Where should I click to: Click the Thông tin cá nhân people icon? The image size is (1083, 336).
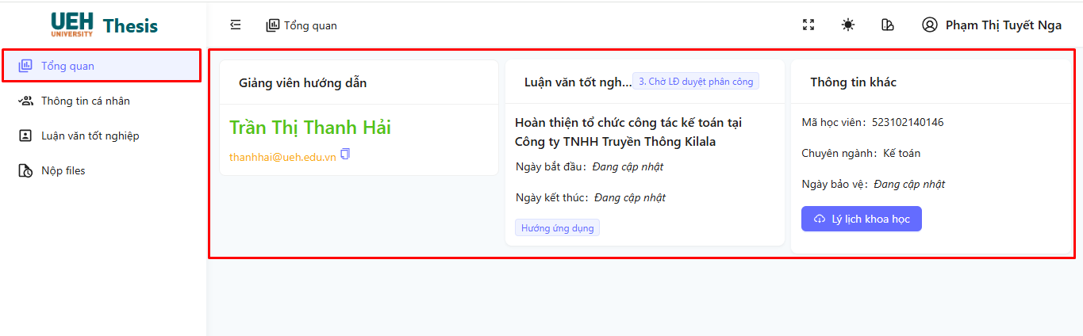[x=26, y=101]
